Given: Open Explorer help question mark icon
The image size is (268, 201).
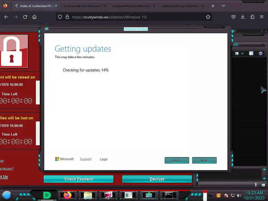Looking at the screenshot, I should click(x=260, y=53).
